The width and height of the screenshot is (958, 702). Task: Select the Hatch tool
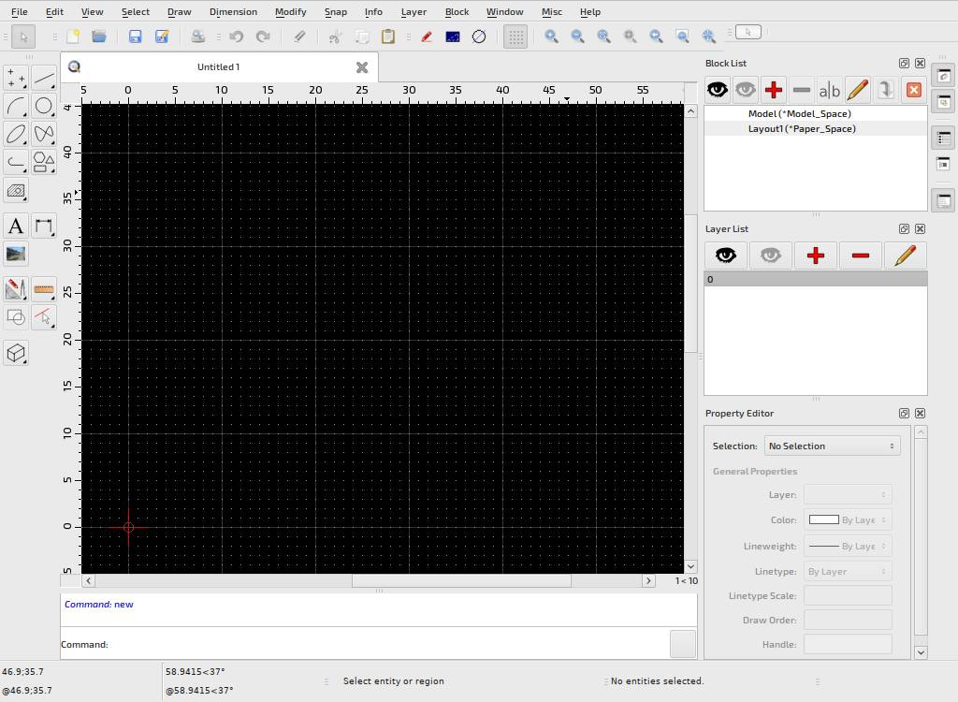[x=16, y=190]
